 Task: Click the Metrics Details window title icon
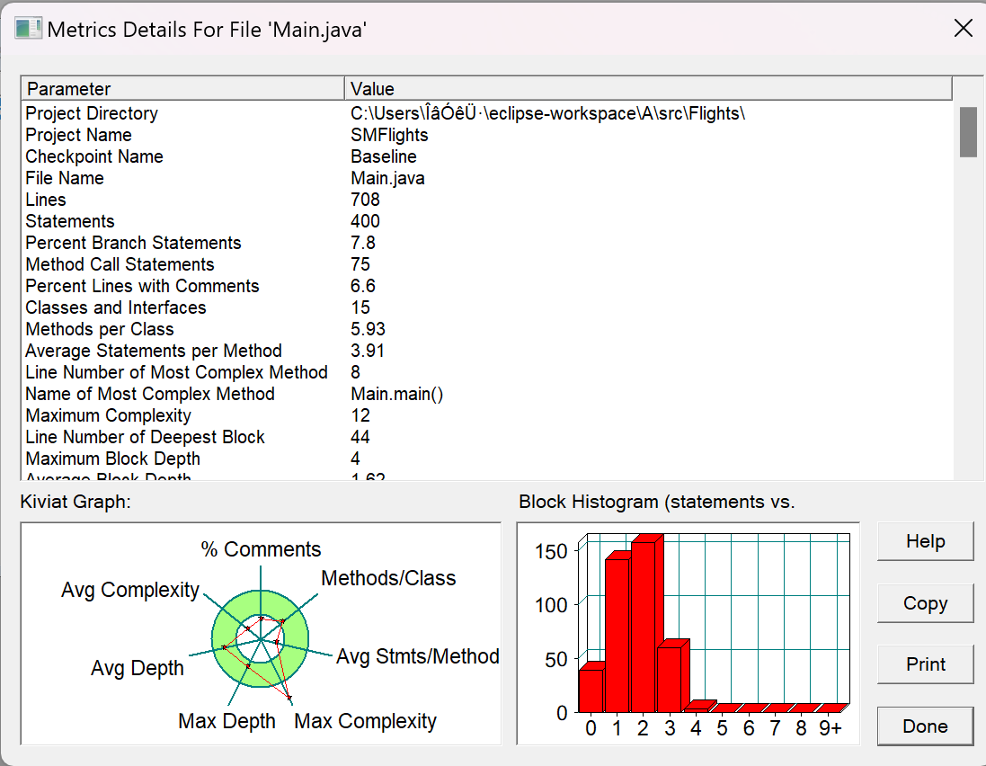[28, 28]
